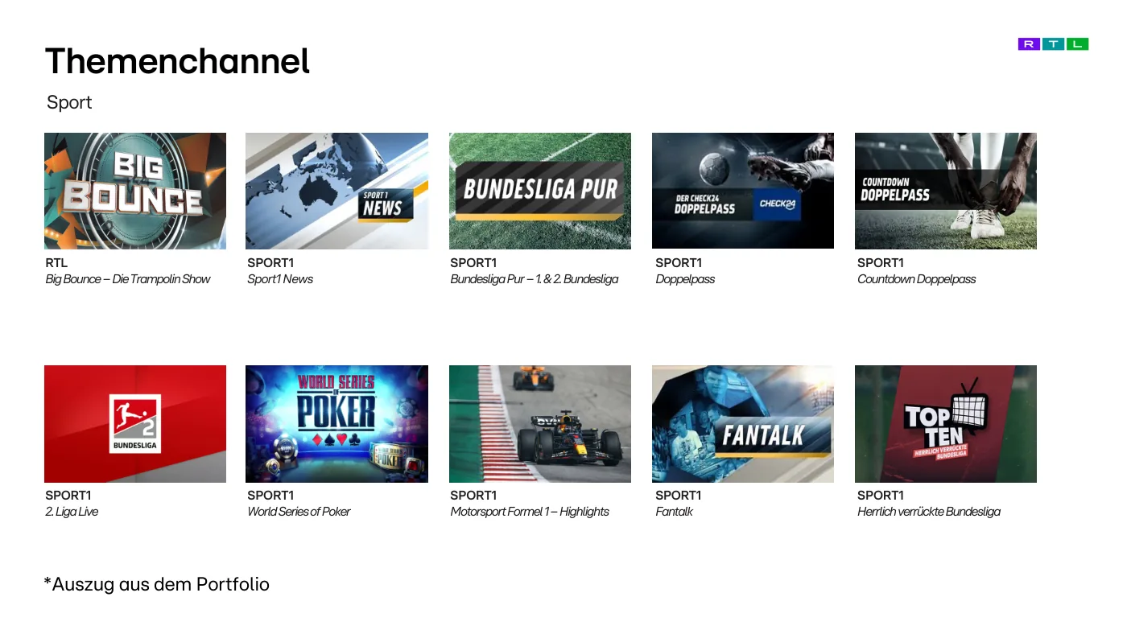
Task: Select the Countdown Doppelpass thumbnail image
Action: coord(946,191)
